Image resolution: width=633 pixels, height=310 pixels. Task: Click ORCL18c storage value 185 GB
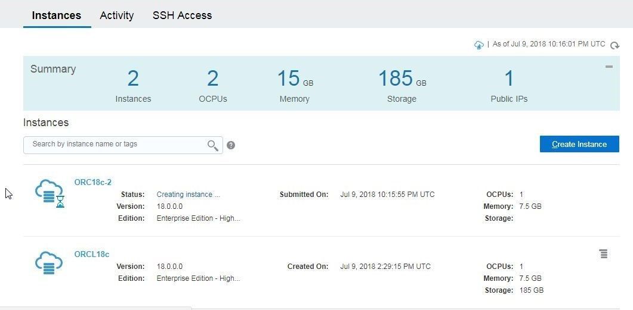pos(531,290)
